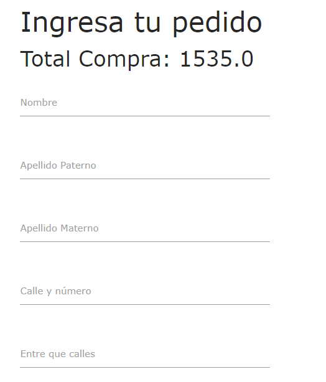Click the word Ingresa in title
The width and height of the screenshot is (326, 382).
(x=72, y=24)
